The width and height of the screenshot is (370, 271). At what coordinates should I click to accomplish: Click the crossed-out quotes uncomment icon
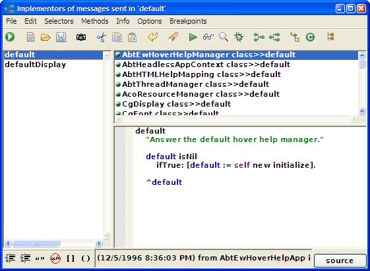coord(55,259)
